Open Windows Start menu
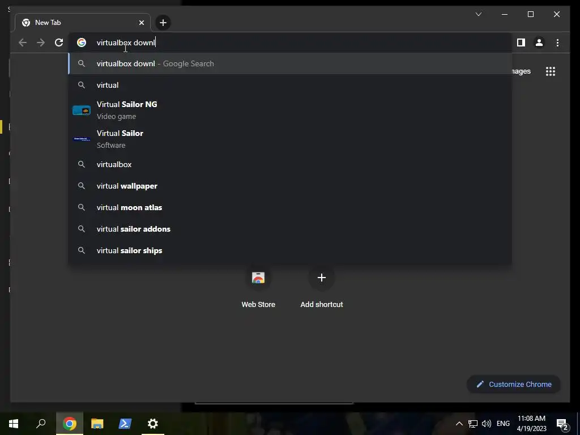This screenshot has width=580, height=435. click(14, 424)
